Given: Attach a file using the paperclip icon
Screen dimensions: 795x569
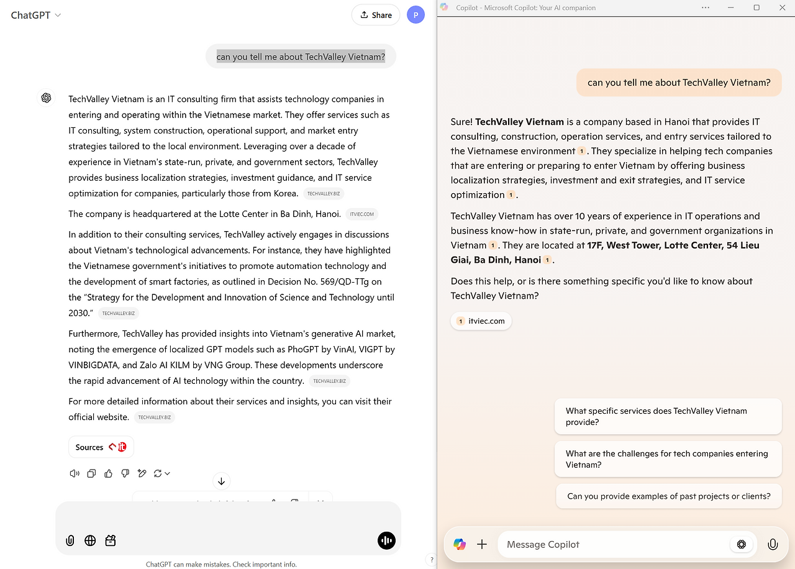Looking at the screenshot, I should tap(70, 540).
